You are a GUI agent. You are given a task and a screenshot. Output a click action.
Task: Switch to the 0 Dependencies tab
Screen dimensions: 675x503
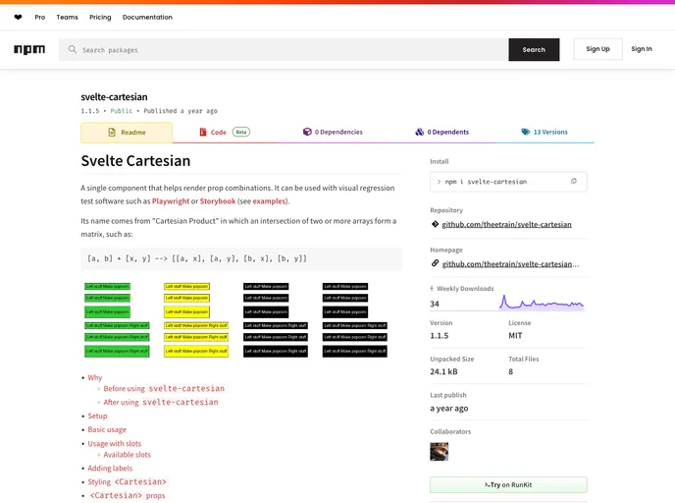point(333,132)
